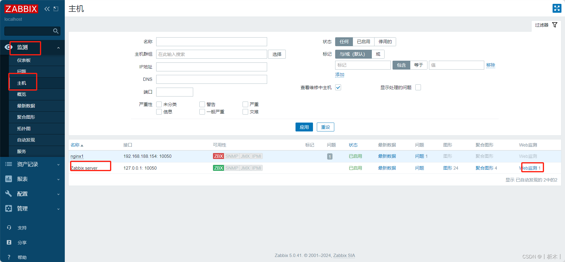Open Latest data in sidebar menu
565x262 pixels.
pyautogui.click(x=26, y=106)
